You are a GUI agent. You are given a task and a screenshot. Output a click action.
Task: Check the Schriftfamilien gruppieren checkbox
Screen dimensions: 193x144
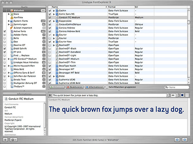click(107, 87)
